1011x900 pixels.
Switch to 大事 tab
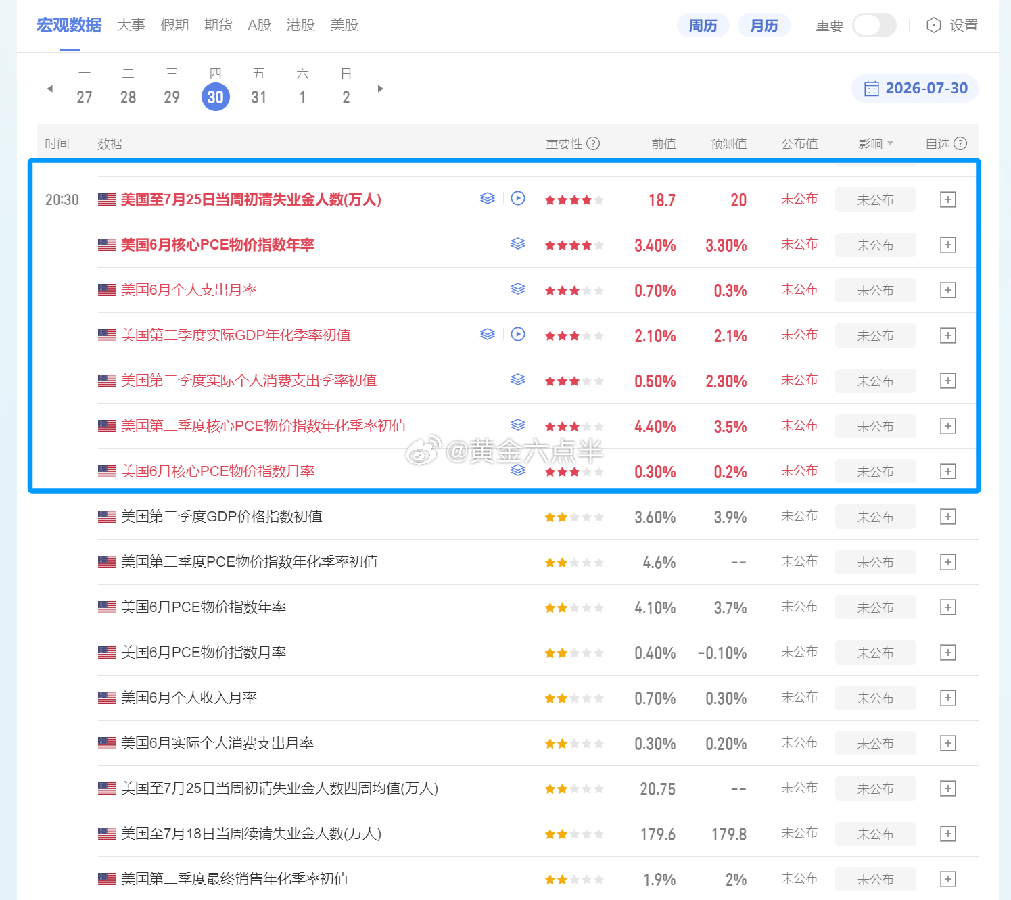click(131, 25)
